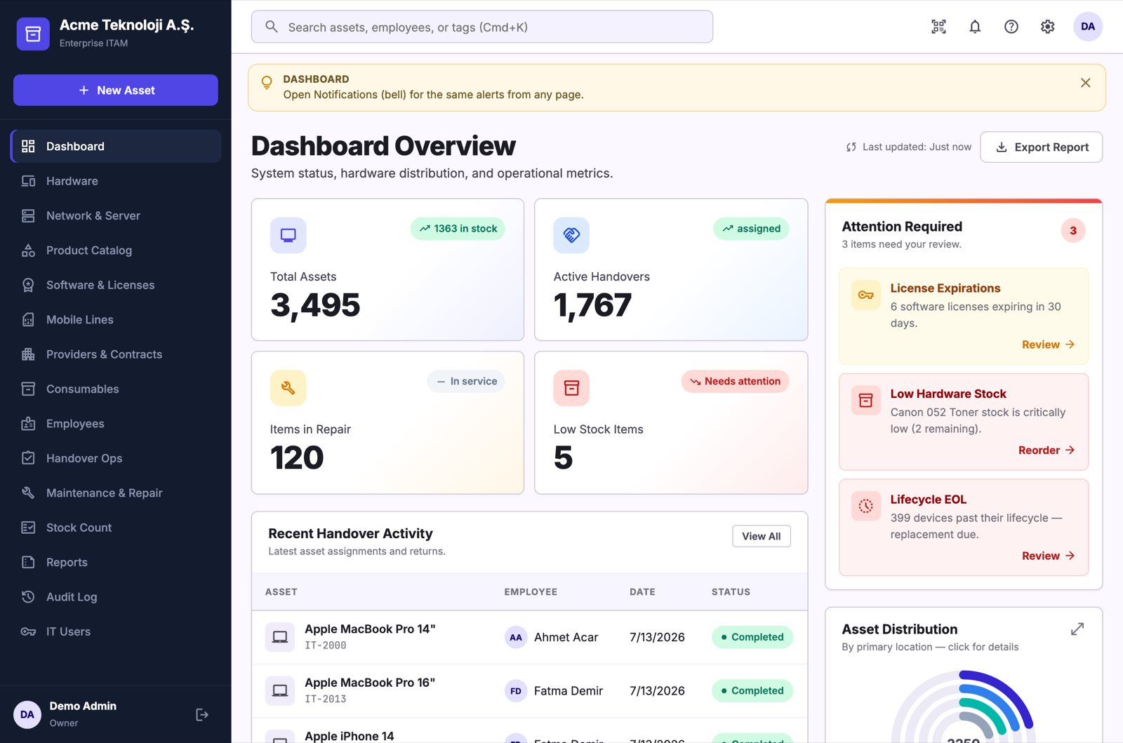Open the DA user avatar in header
This screenshot has height=743, width=1123.
1088,27
